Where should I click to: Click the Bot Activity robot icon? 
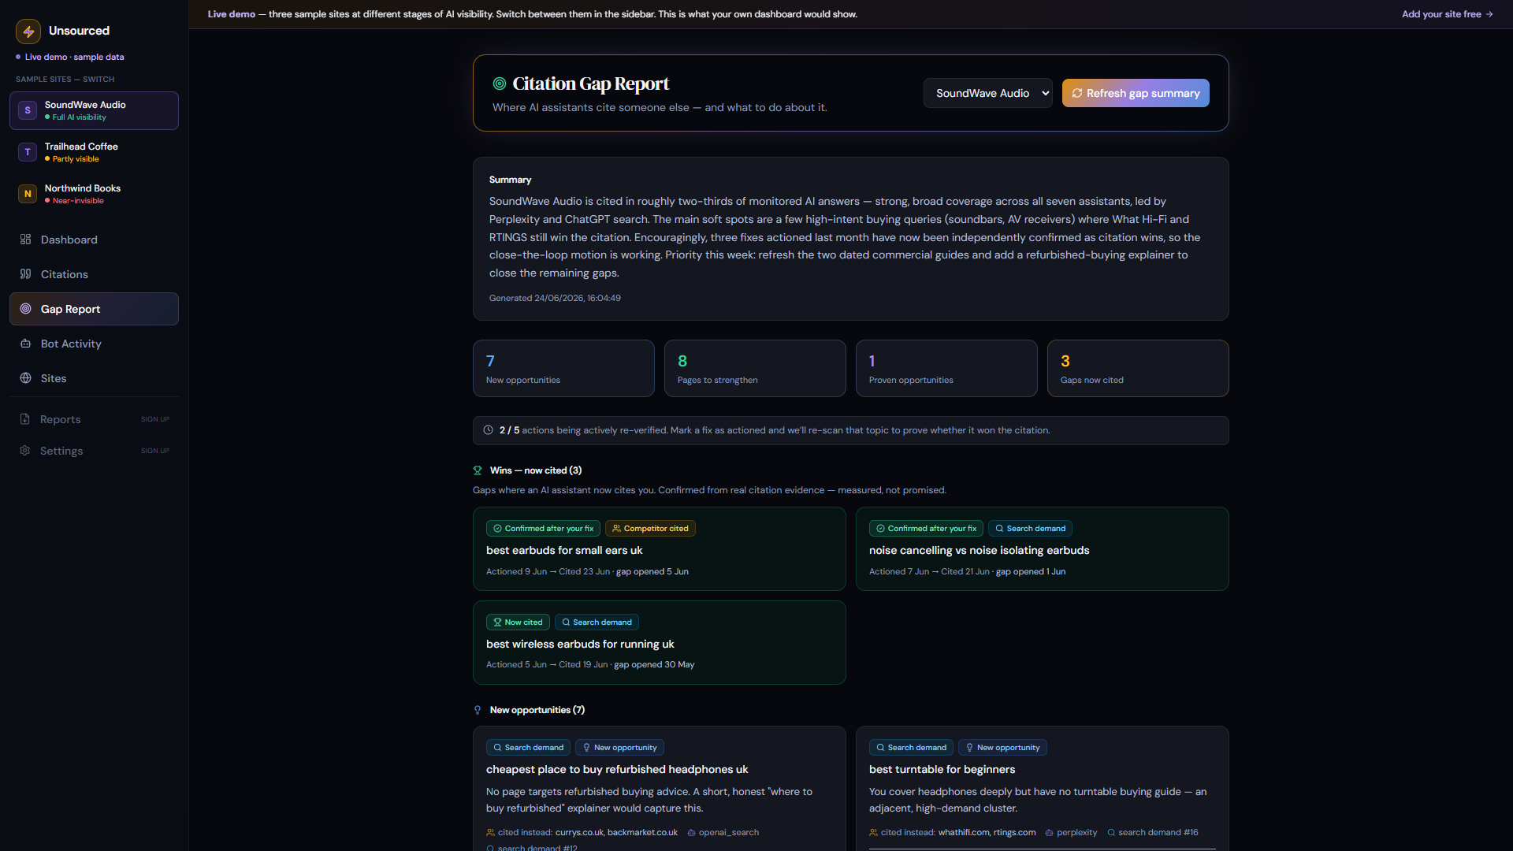(x=25, y=344)
